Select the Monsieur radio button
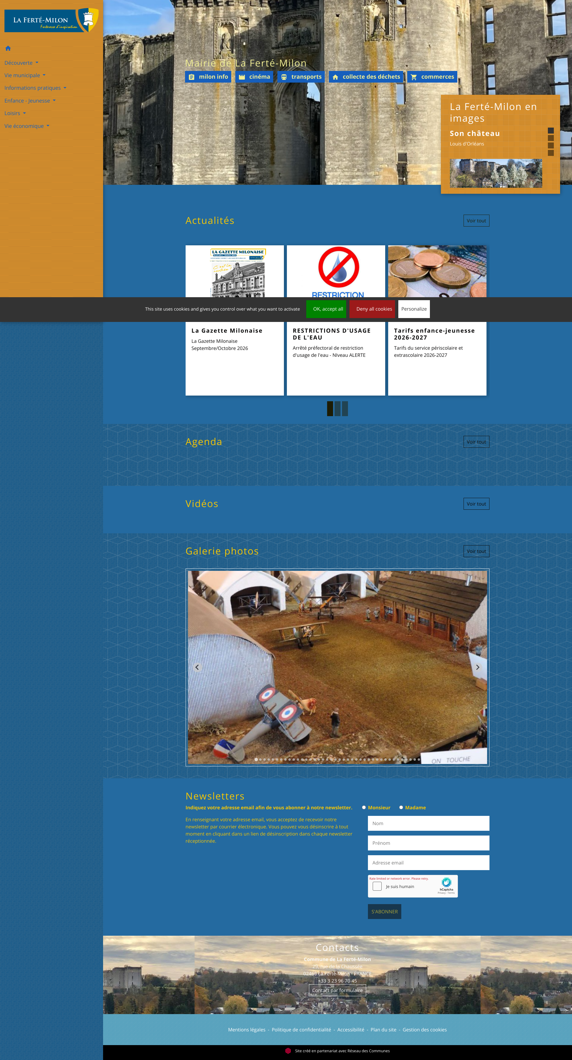Image resolution: width=572 pixels, height=1060 pixels. (364, 807)
